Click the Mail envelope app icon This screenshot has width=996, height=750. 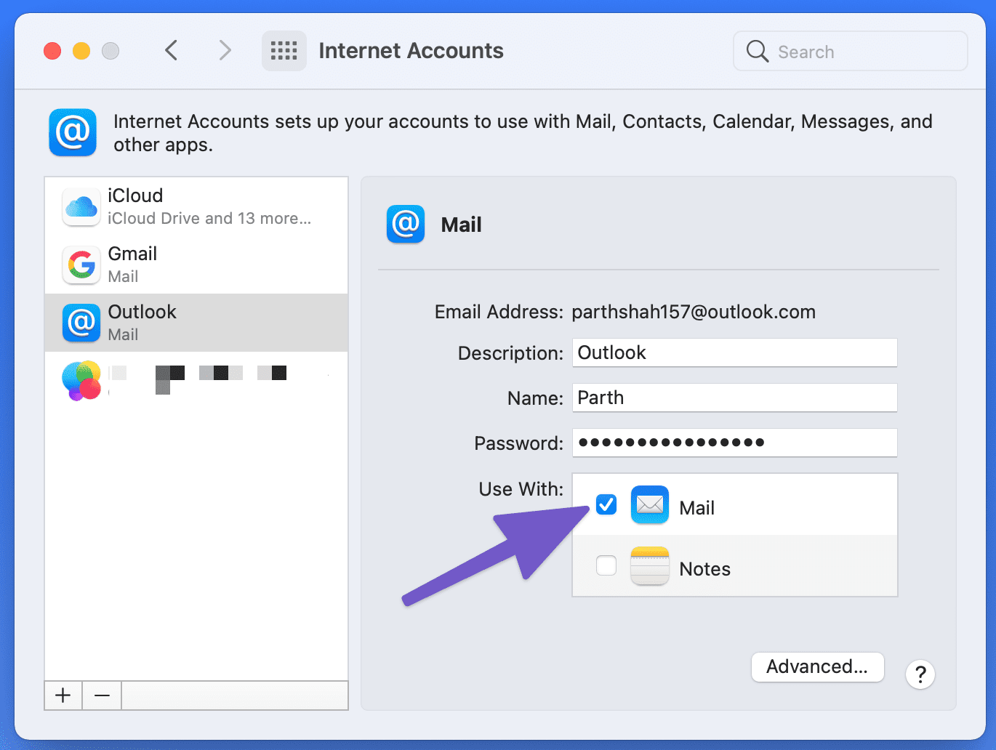(x=650, y=505)
